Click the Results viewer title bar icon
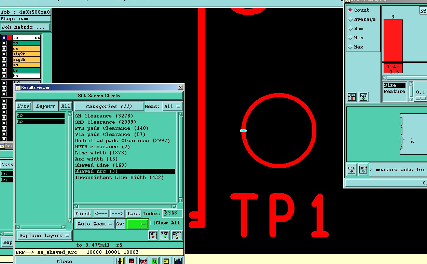Screen dimensions: 427x264 click(x=18, y=87)
